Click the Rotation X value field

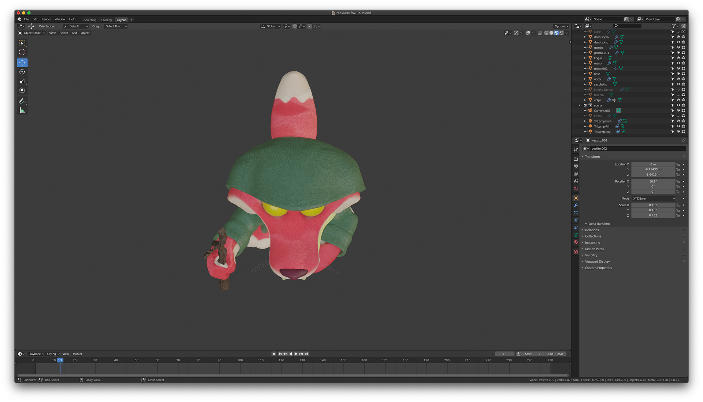pyautogui.click(x=653, y=181)
